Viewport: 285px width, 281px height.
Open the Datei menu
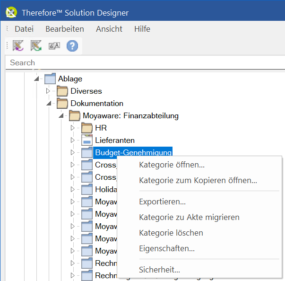click(24, 29)
